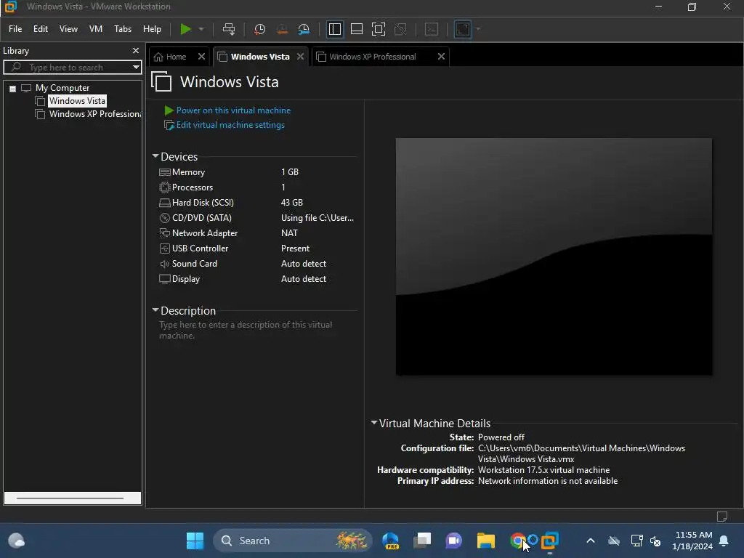Select My Computer in the library

62,88
